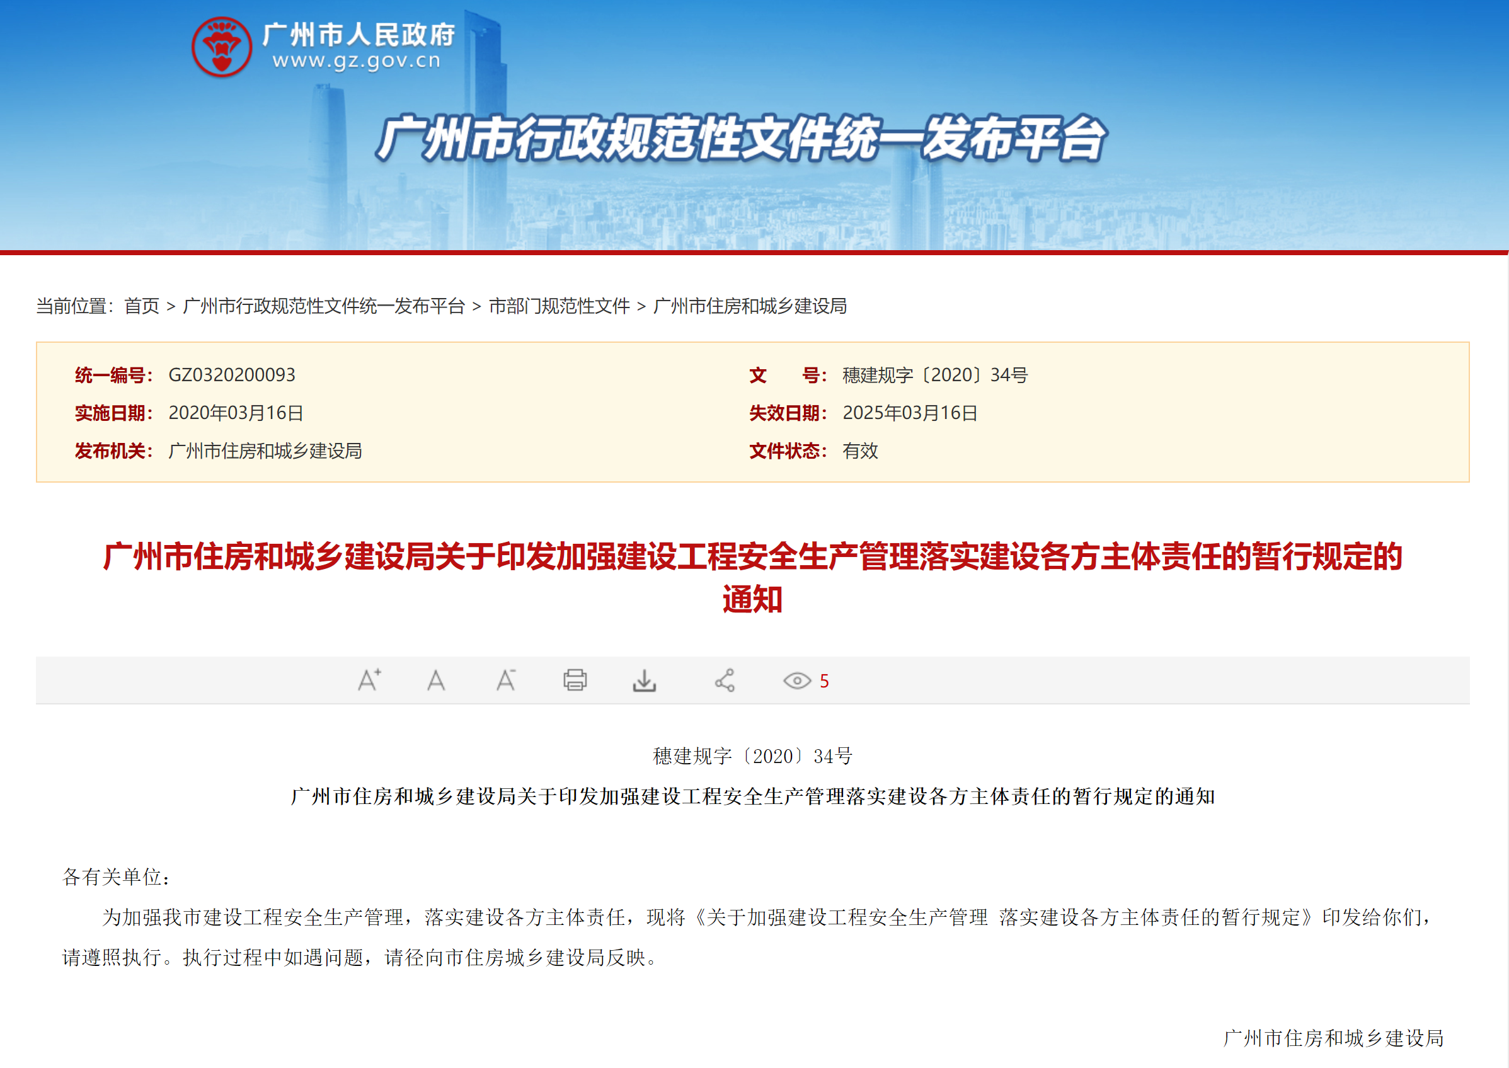
Task: Click the eye view count icon
Action: [x=796, y=680]
